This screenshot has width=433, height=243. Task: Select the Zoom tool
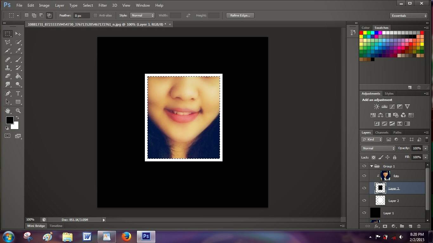coord(18,111)
